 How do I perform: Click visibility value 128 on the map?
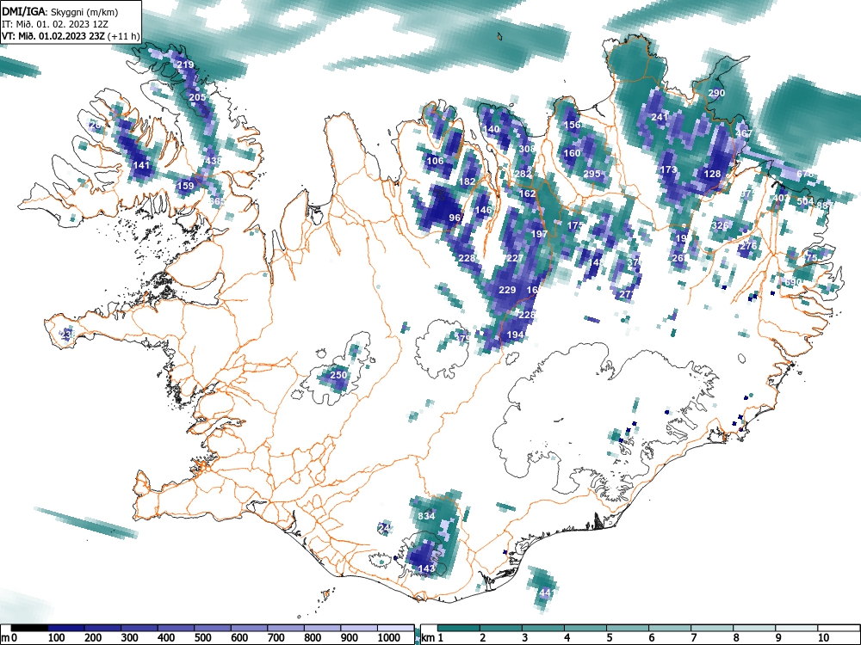click(712, 174)
